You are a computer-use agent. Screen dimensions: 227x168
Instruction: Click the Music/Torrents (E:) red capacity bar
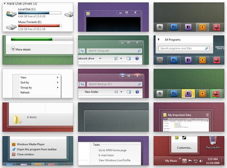tap(39, 26)
